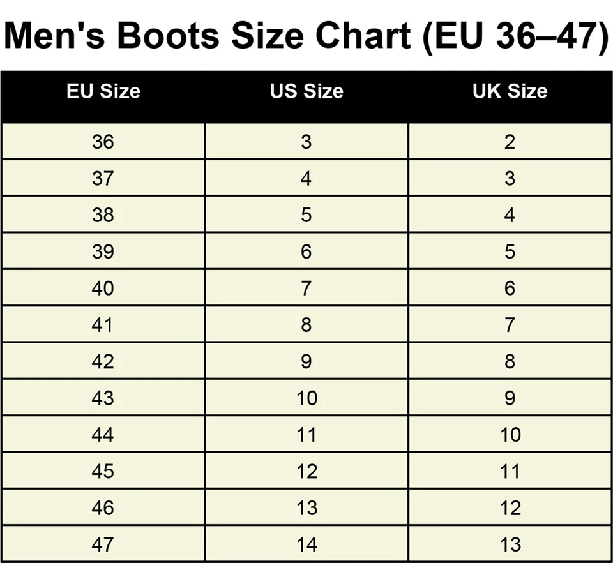Select the EU size 40 cell

point(103,288)
